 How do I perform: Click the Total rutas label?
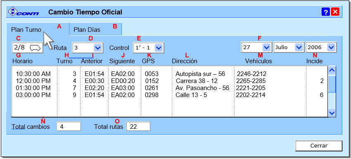109,127
